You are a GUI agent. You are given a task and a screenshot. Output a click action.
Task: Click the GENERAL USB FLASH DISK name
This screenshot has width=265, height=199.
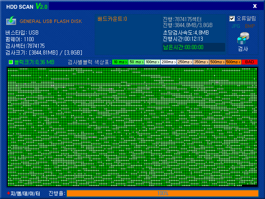click(51, 21)
